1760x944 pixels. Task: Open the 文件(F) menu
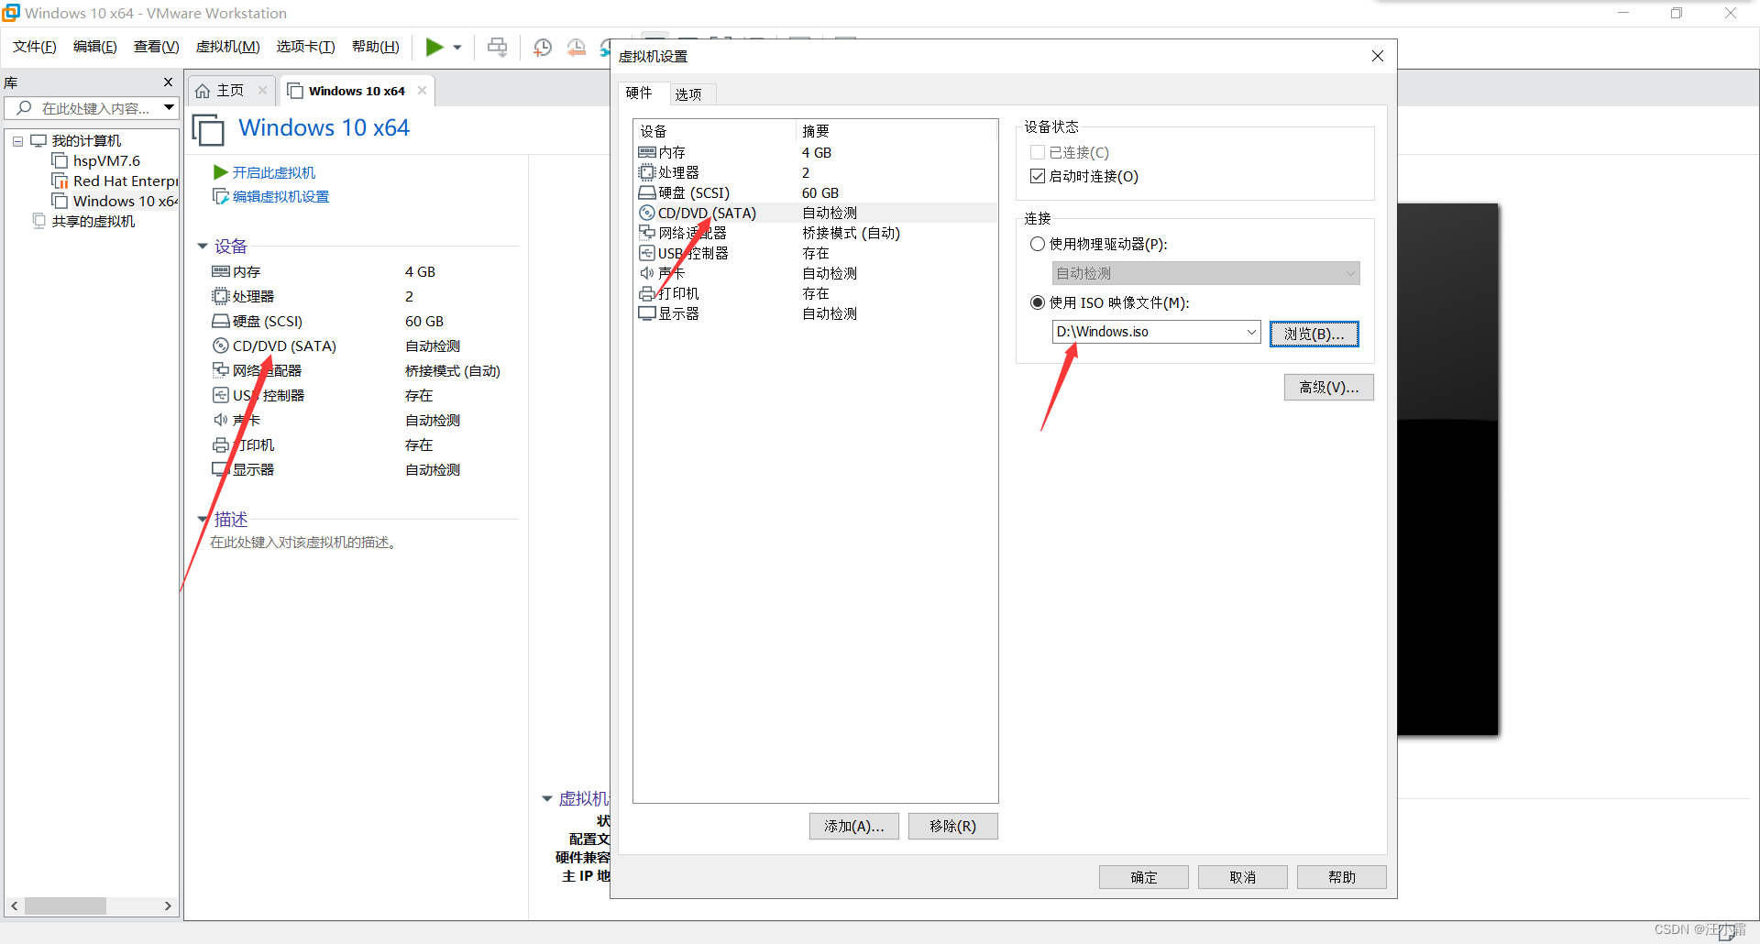[x=35, y=47]
